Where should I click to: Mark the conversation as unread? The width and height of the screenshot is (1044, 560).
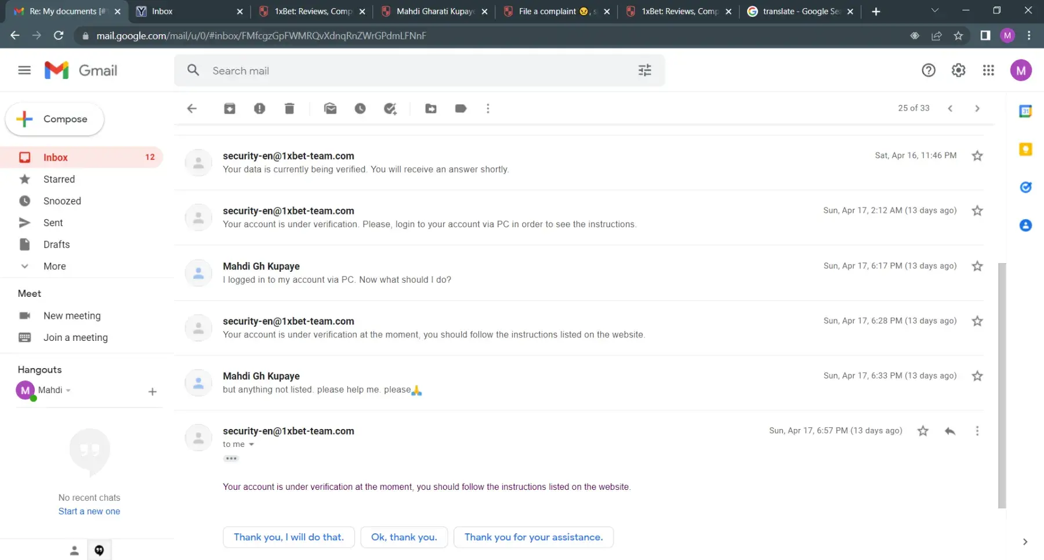[x=330, y=108]
